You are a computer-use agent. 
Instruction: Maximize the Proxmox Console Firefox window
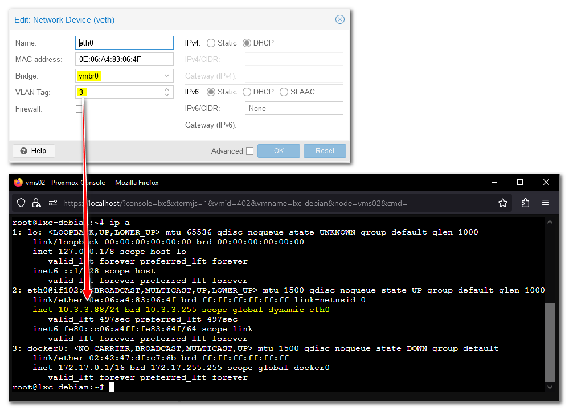pos(519,182)
